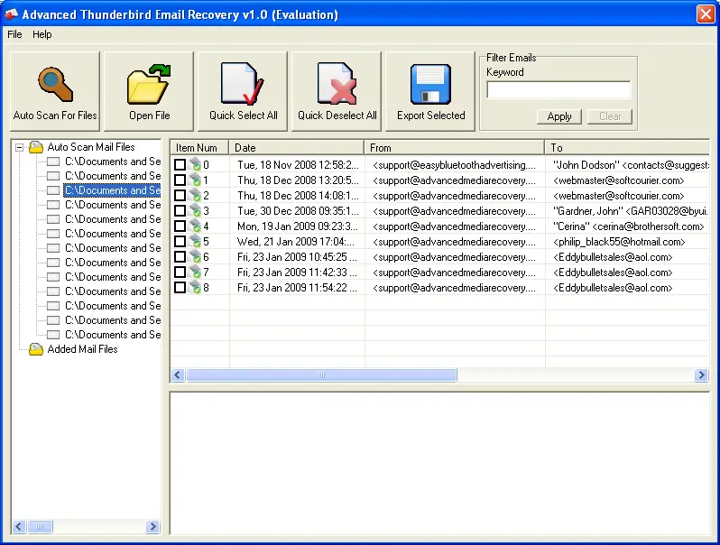Sort by the Date column header
Viewport: 720px width, 545px height.
(296, 147)
